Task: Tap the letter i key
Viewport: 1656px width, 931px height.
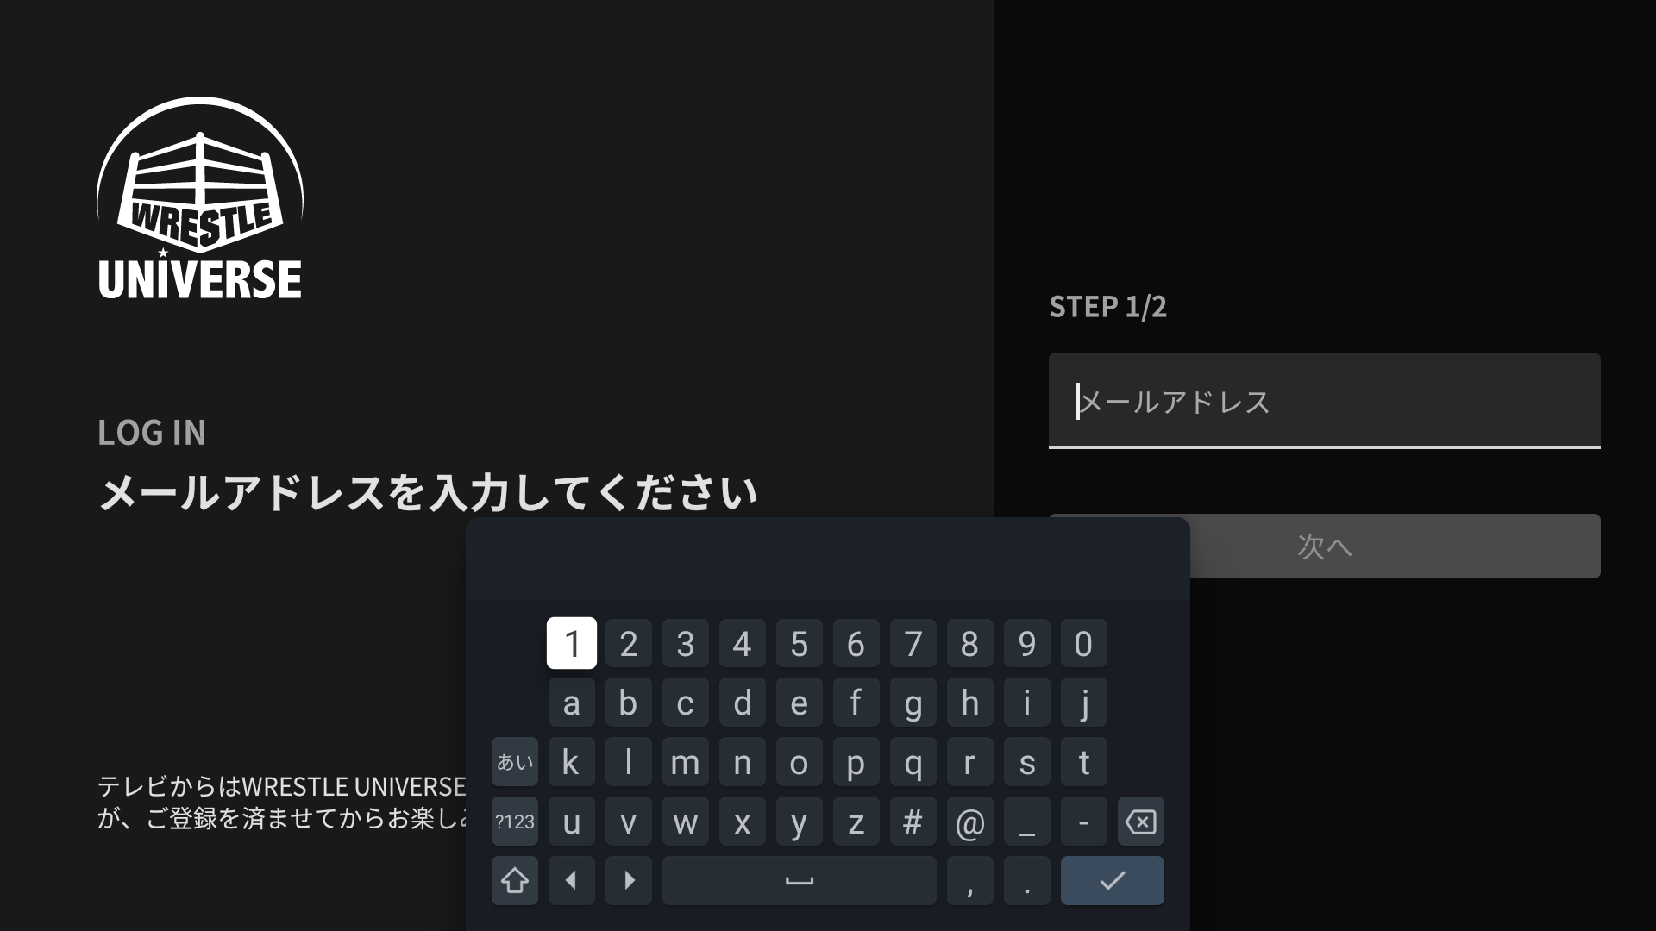Action: [1026, 703]
